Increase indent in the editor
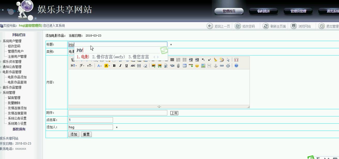Screen dimensions: 339x159 [x=191, y=60]
